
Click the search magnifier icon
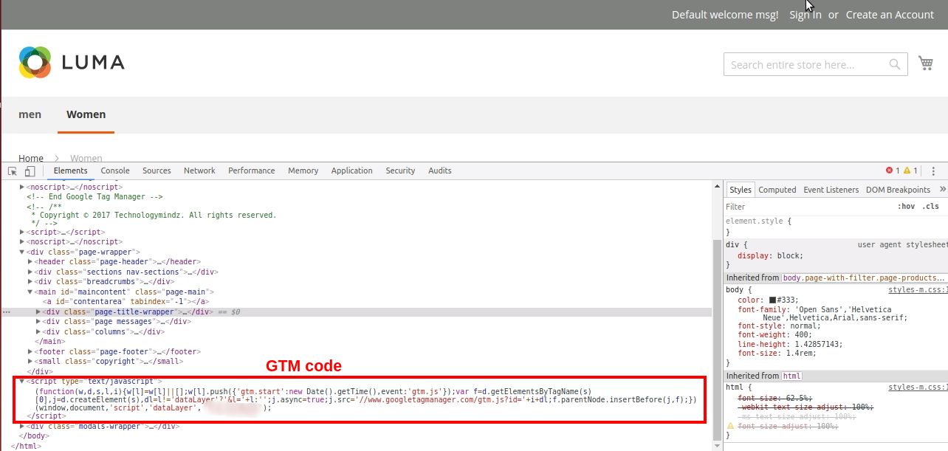(894, 64)
